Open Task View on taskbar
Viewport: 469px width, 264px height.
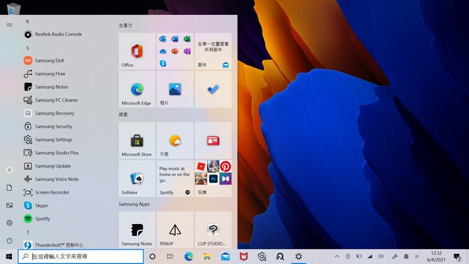pyautogui.click(x=170, y=256)
